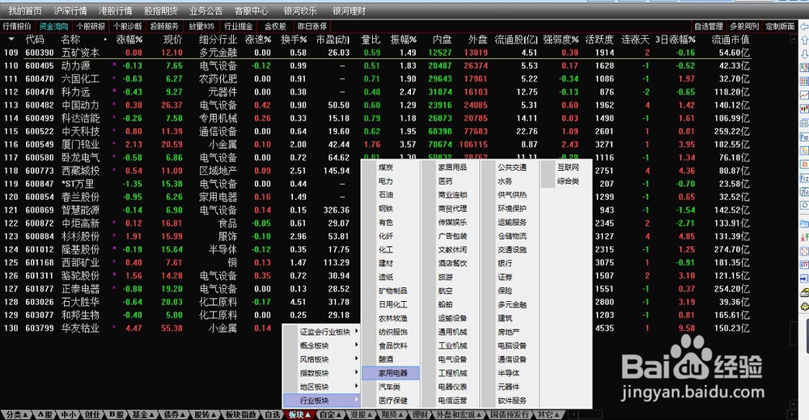This screenshot has height=420, width=809.
Task: Click the up arrow icon in right sidebar
Action: coord(804,40)
